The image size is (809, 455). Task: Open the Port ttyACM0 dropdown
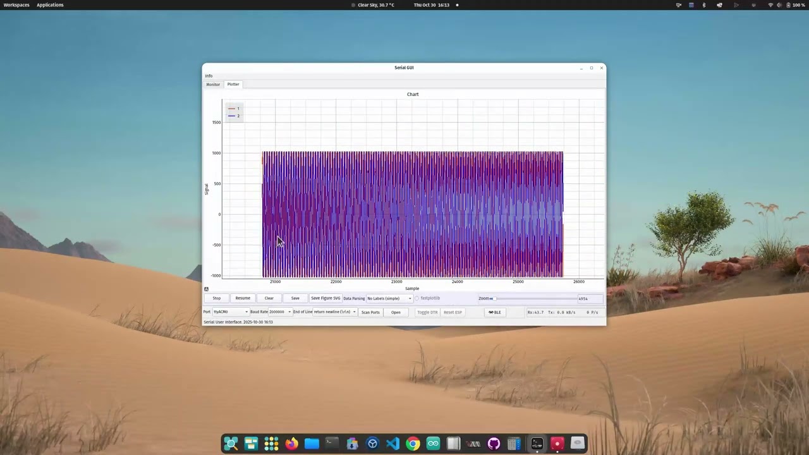pos(230,312)
